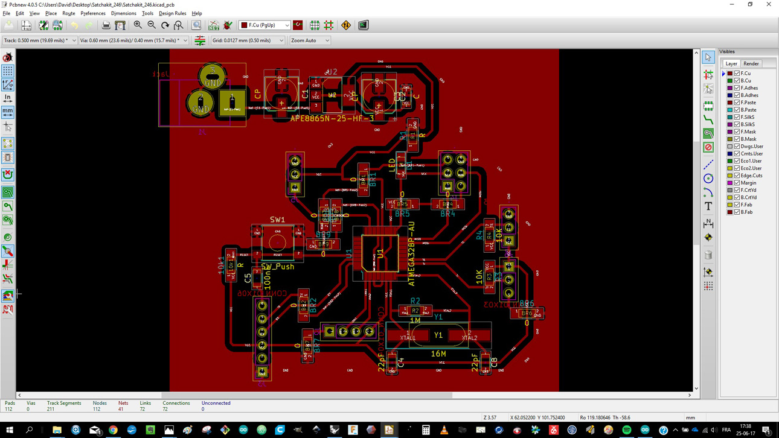Click the auto track width icon

(x=200, y=40)
